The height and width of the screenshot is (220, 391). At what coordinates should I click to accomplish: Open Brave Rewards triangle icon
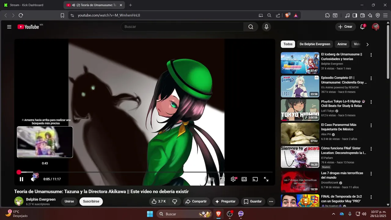tap(296, 15)
